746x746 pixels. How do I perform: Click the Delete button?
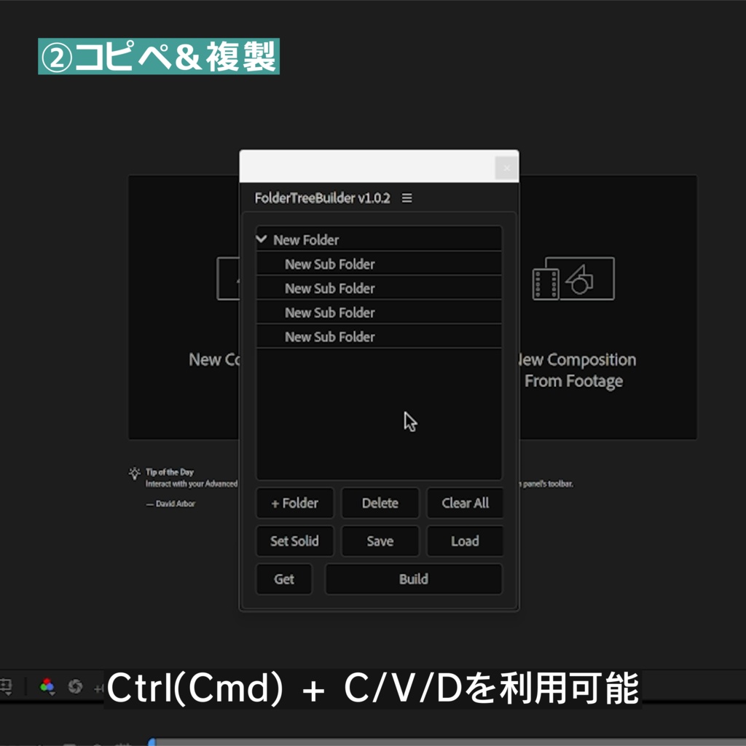(380, 503)
